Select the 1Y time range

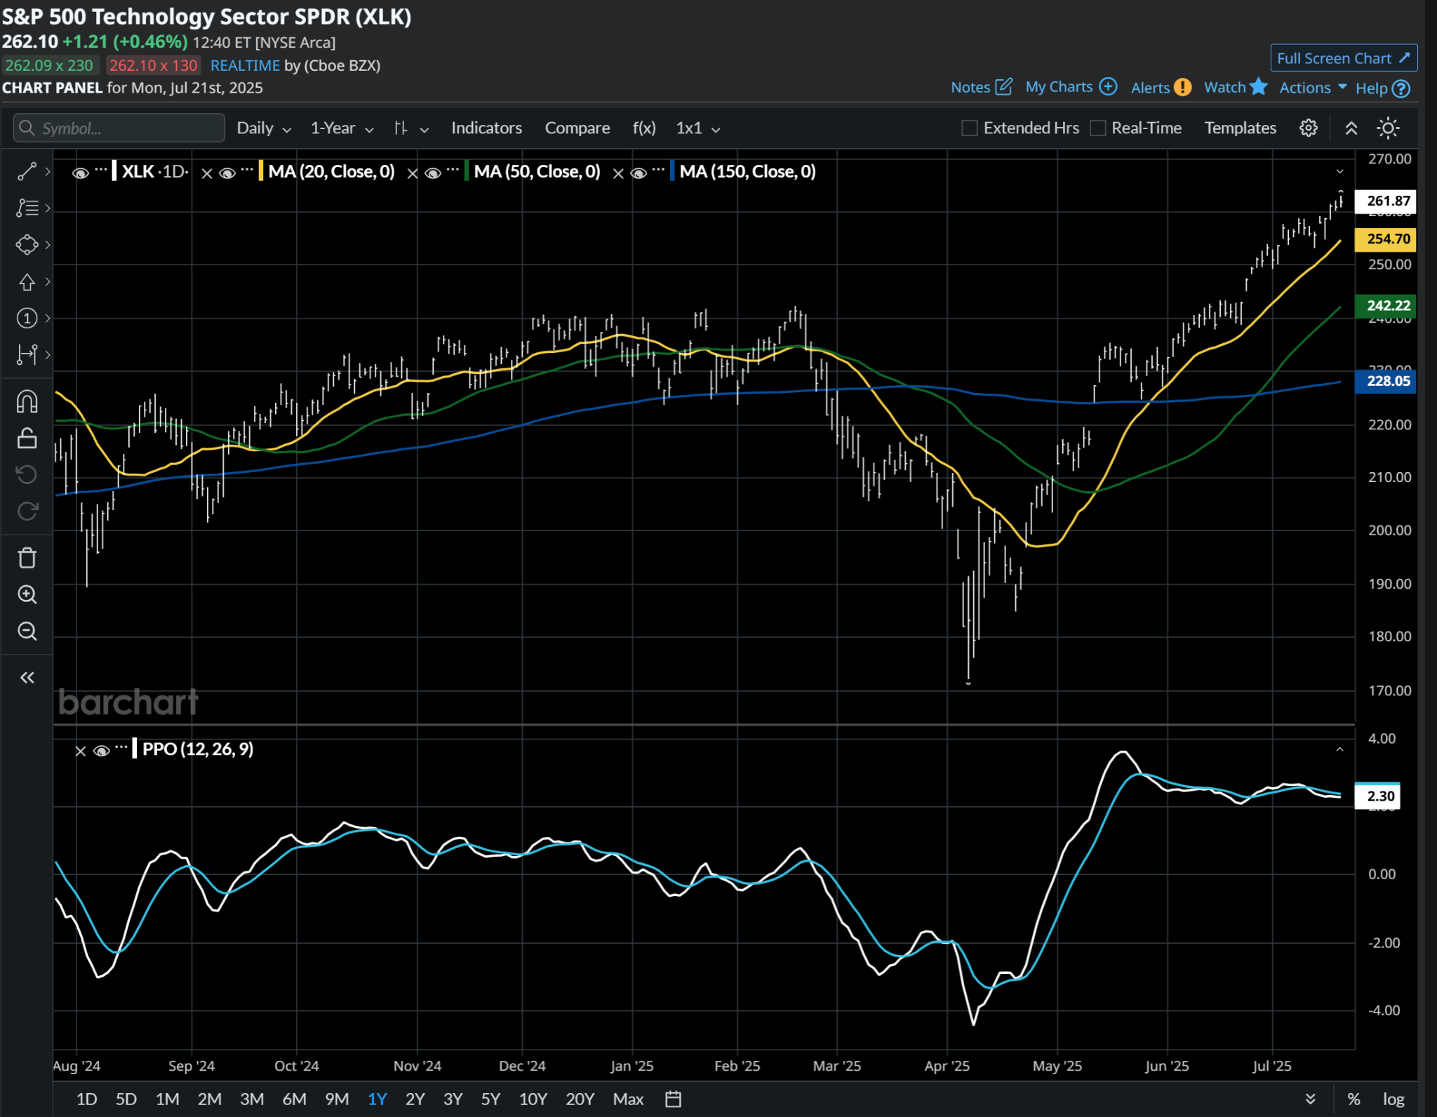pyautogui.click(x=377, y=1099)
